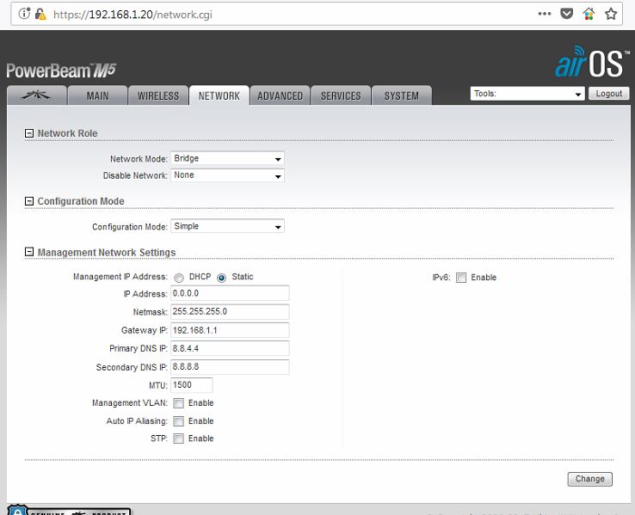Click the MTU input field
The height and width of the screenshot is (515, 635).
[x=192, y=385]
